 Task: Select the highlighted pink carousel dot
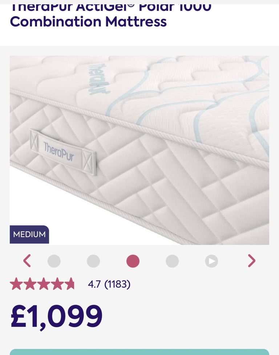pyautogui.click(x=133, y=261)
